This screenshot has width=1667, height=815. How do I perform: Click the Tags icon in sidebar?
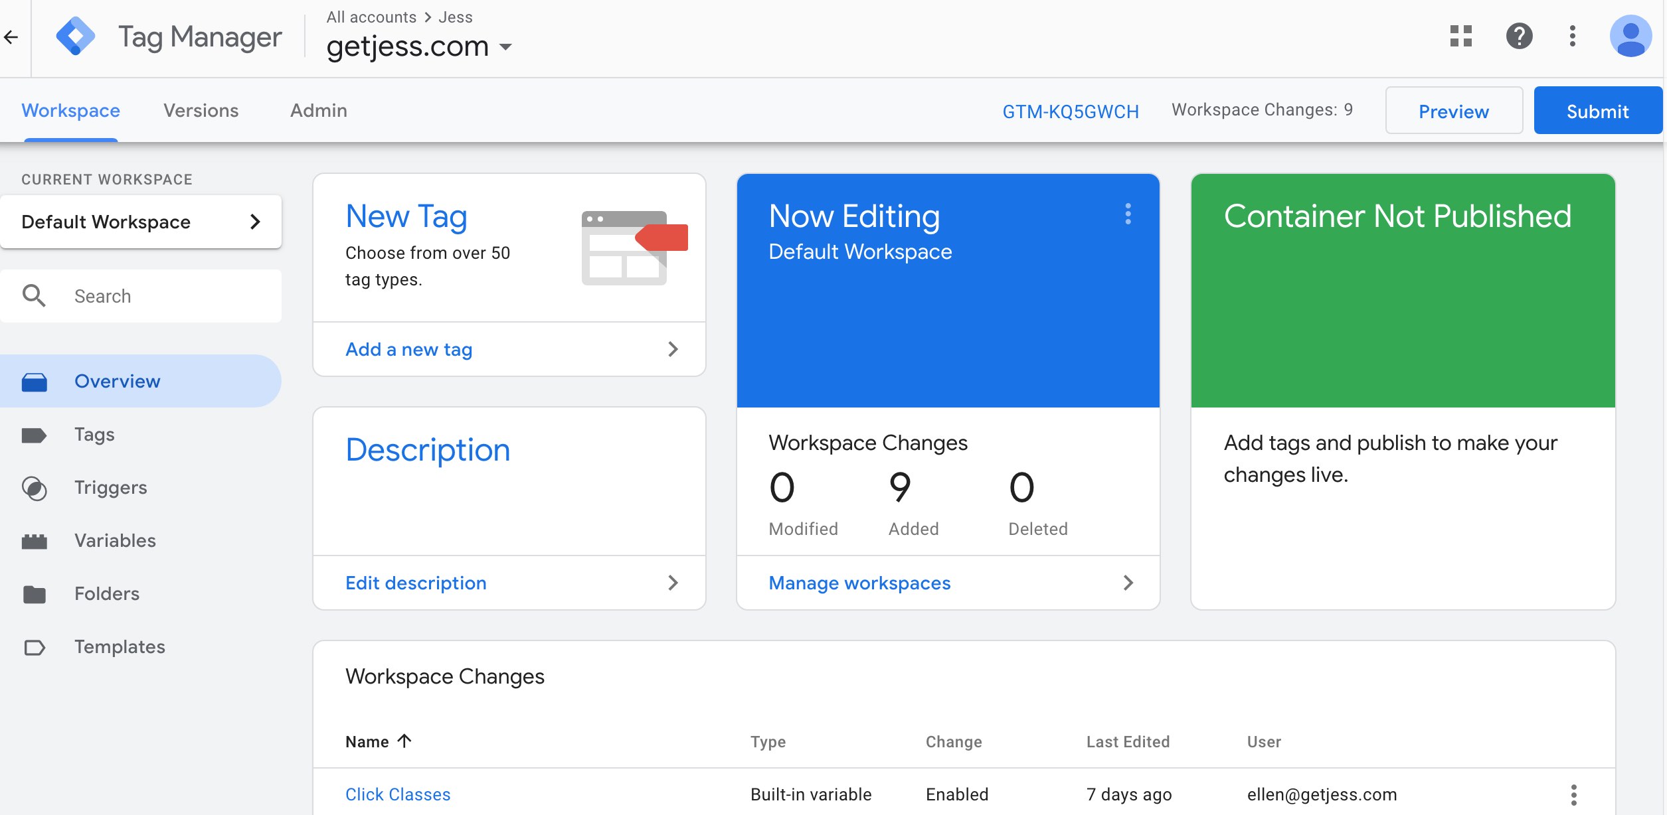click(x=37, y=433)
